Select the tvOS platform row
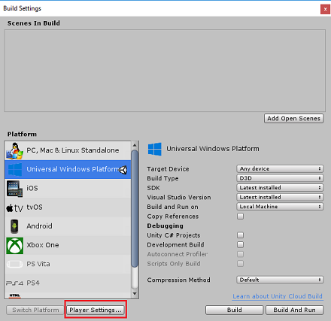Screen dimensions: 331x321 [68, 207]
